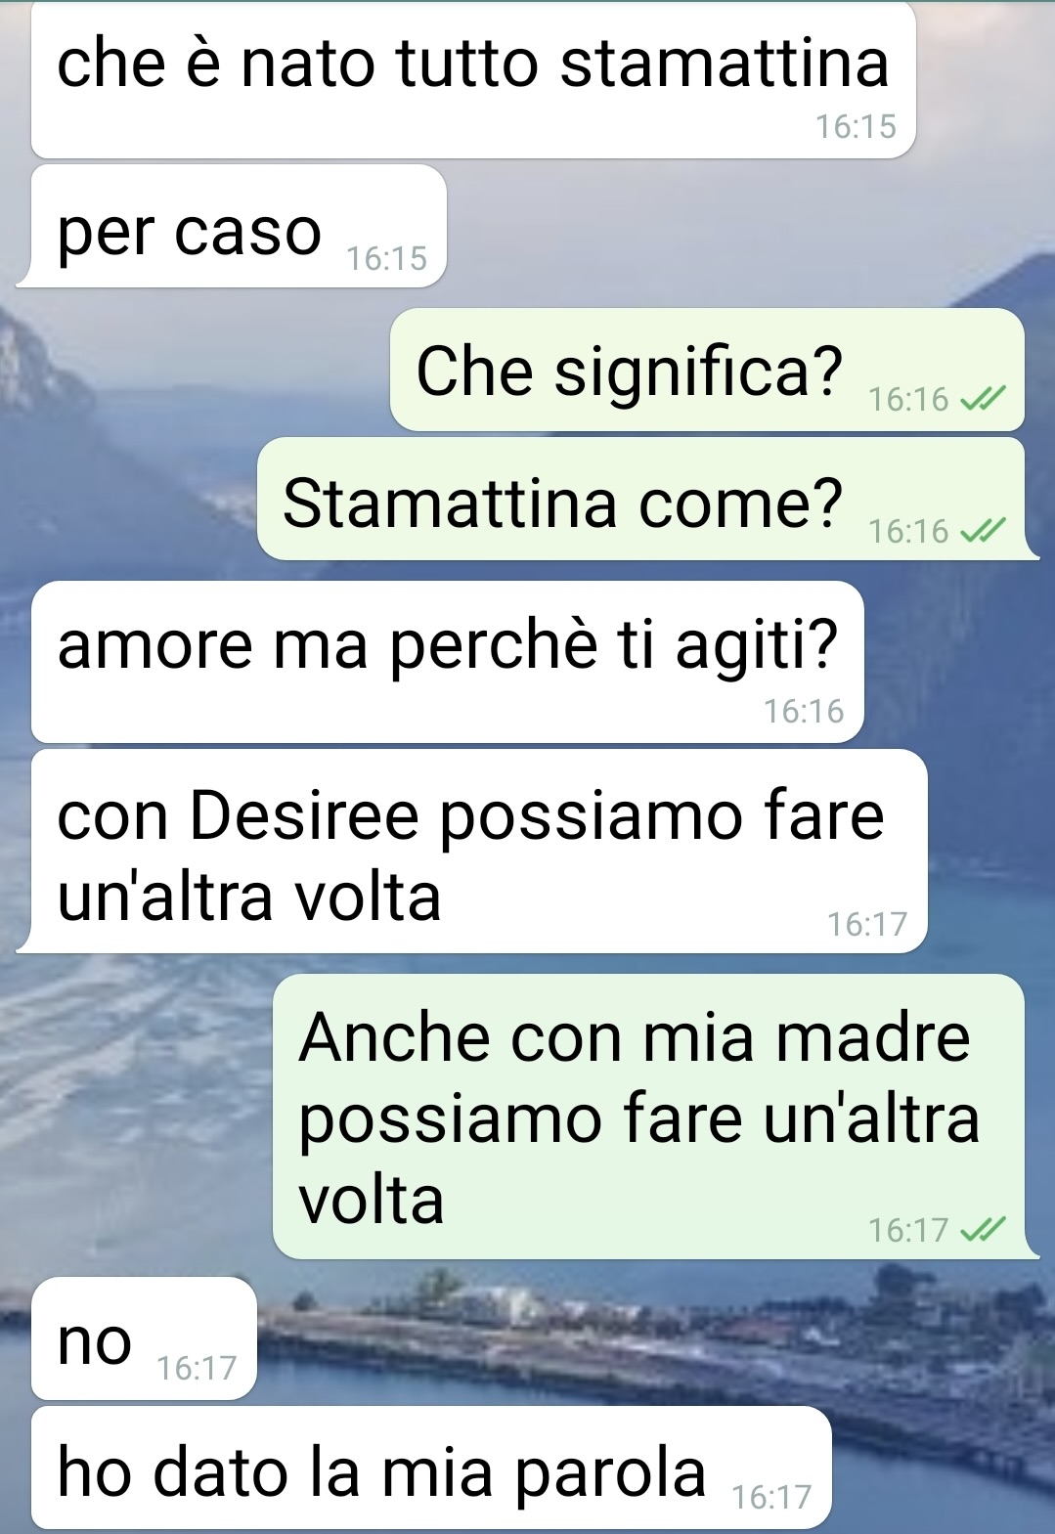The image size is (1055, 1534).
Task: Tap read receipt ticks on 'Stamattina come?'
Action: pyautogui.click(x=982, y=531)
